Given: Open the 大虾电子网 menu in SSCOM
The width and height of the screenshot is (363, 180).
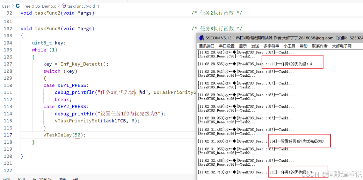Looking at the screenshot, I should (342, 46).
